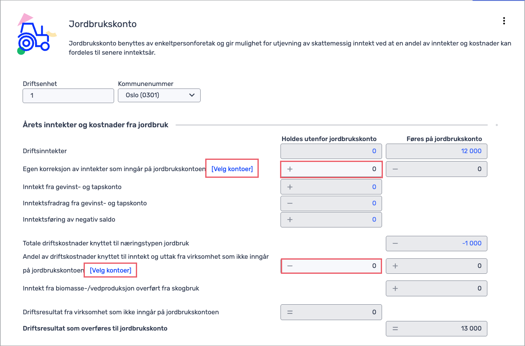Click the Driftsresultat fra virksomhet result field
The height and width of the screenshot is (346, 525).
pyautogui.click(x=331, y=312)
